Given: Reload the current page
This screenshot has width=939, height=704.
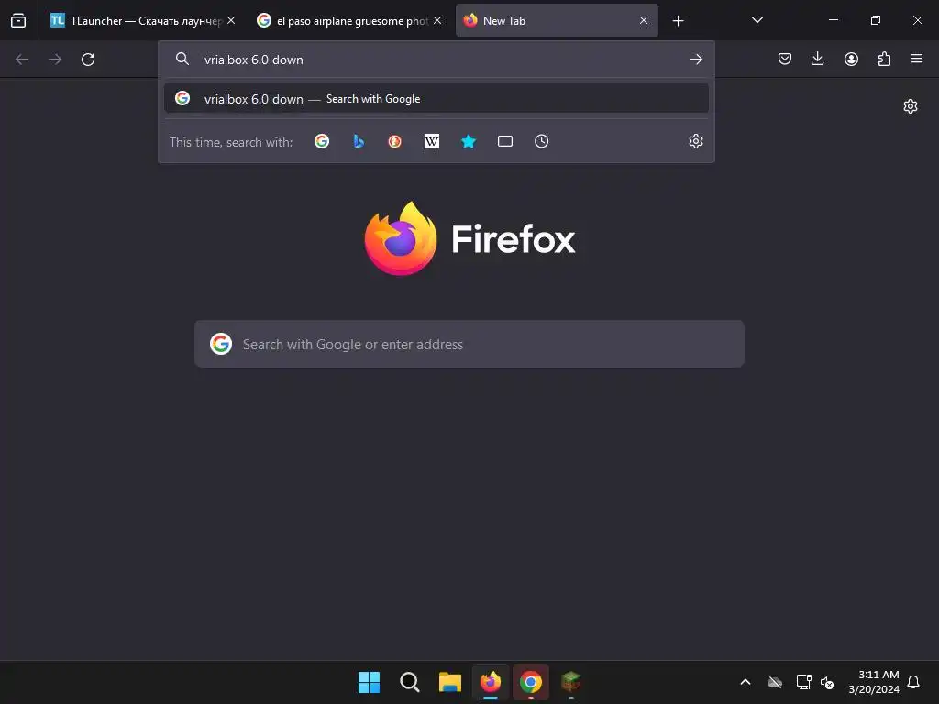Looking at the screenshot, I should pyautogui.click(x=88, y=60).
